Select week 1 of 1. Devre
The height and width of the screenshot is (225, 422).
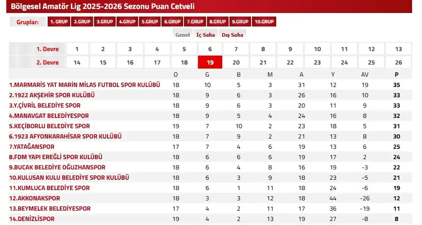pos(77,49)
